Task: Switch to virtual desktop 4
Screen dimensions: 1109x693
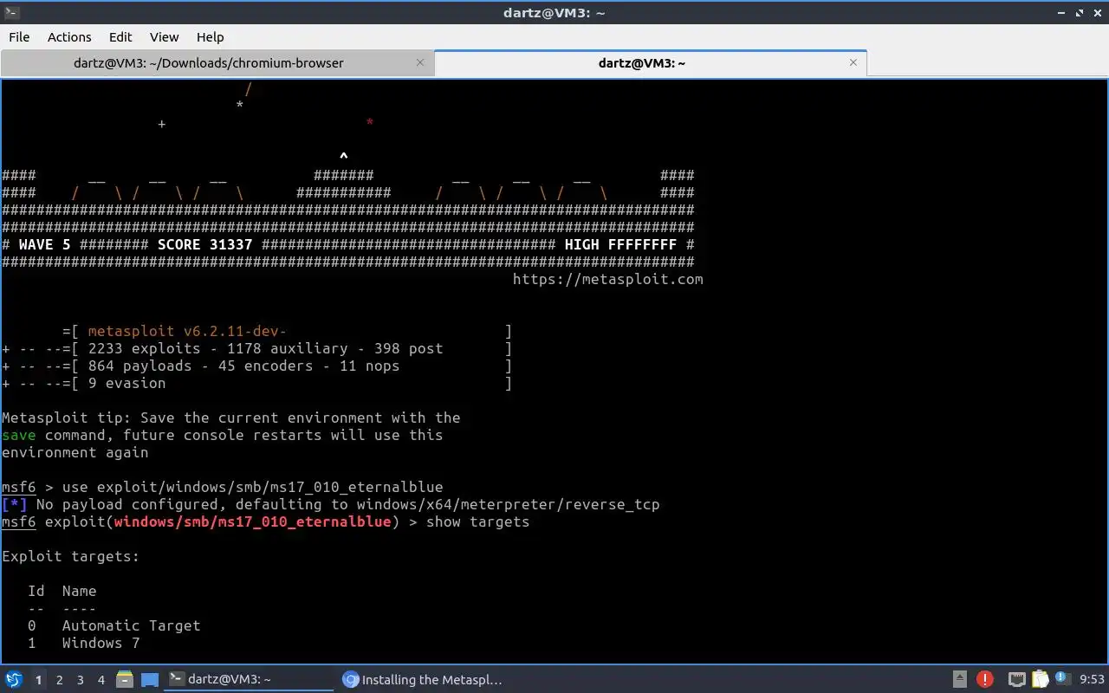Action: click(x=101, y=680)
